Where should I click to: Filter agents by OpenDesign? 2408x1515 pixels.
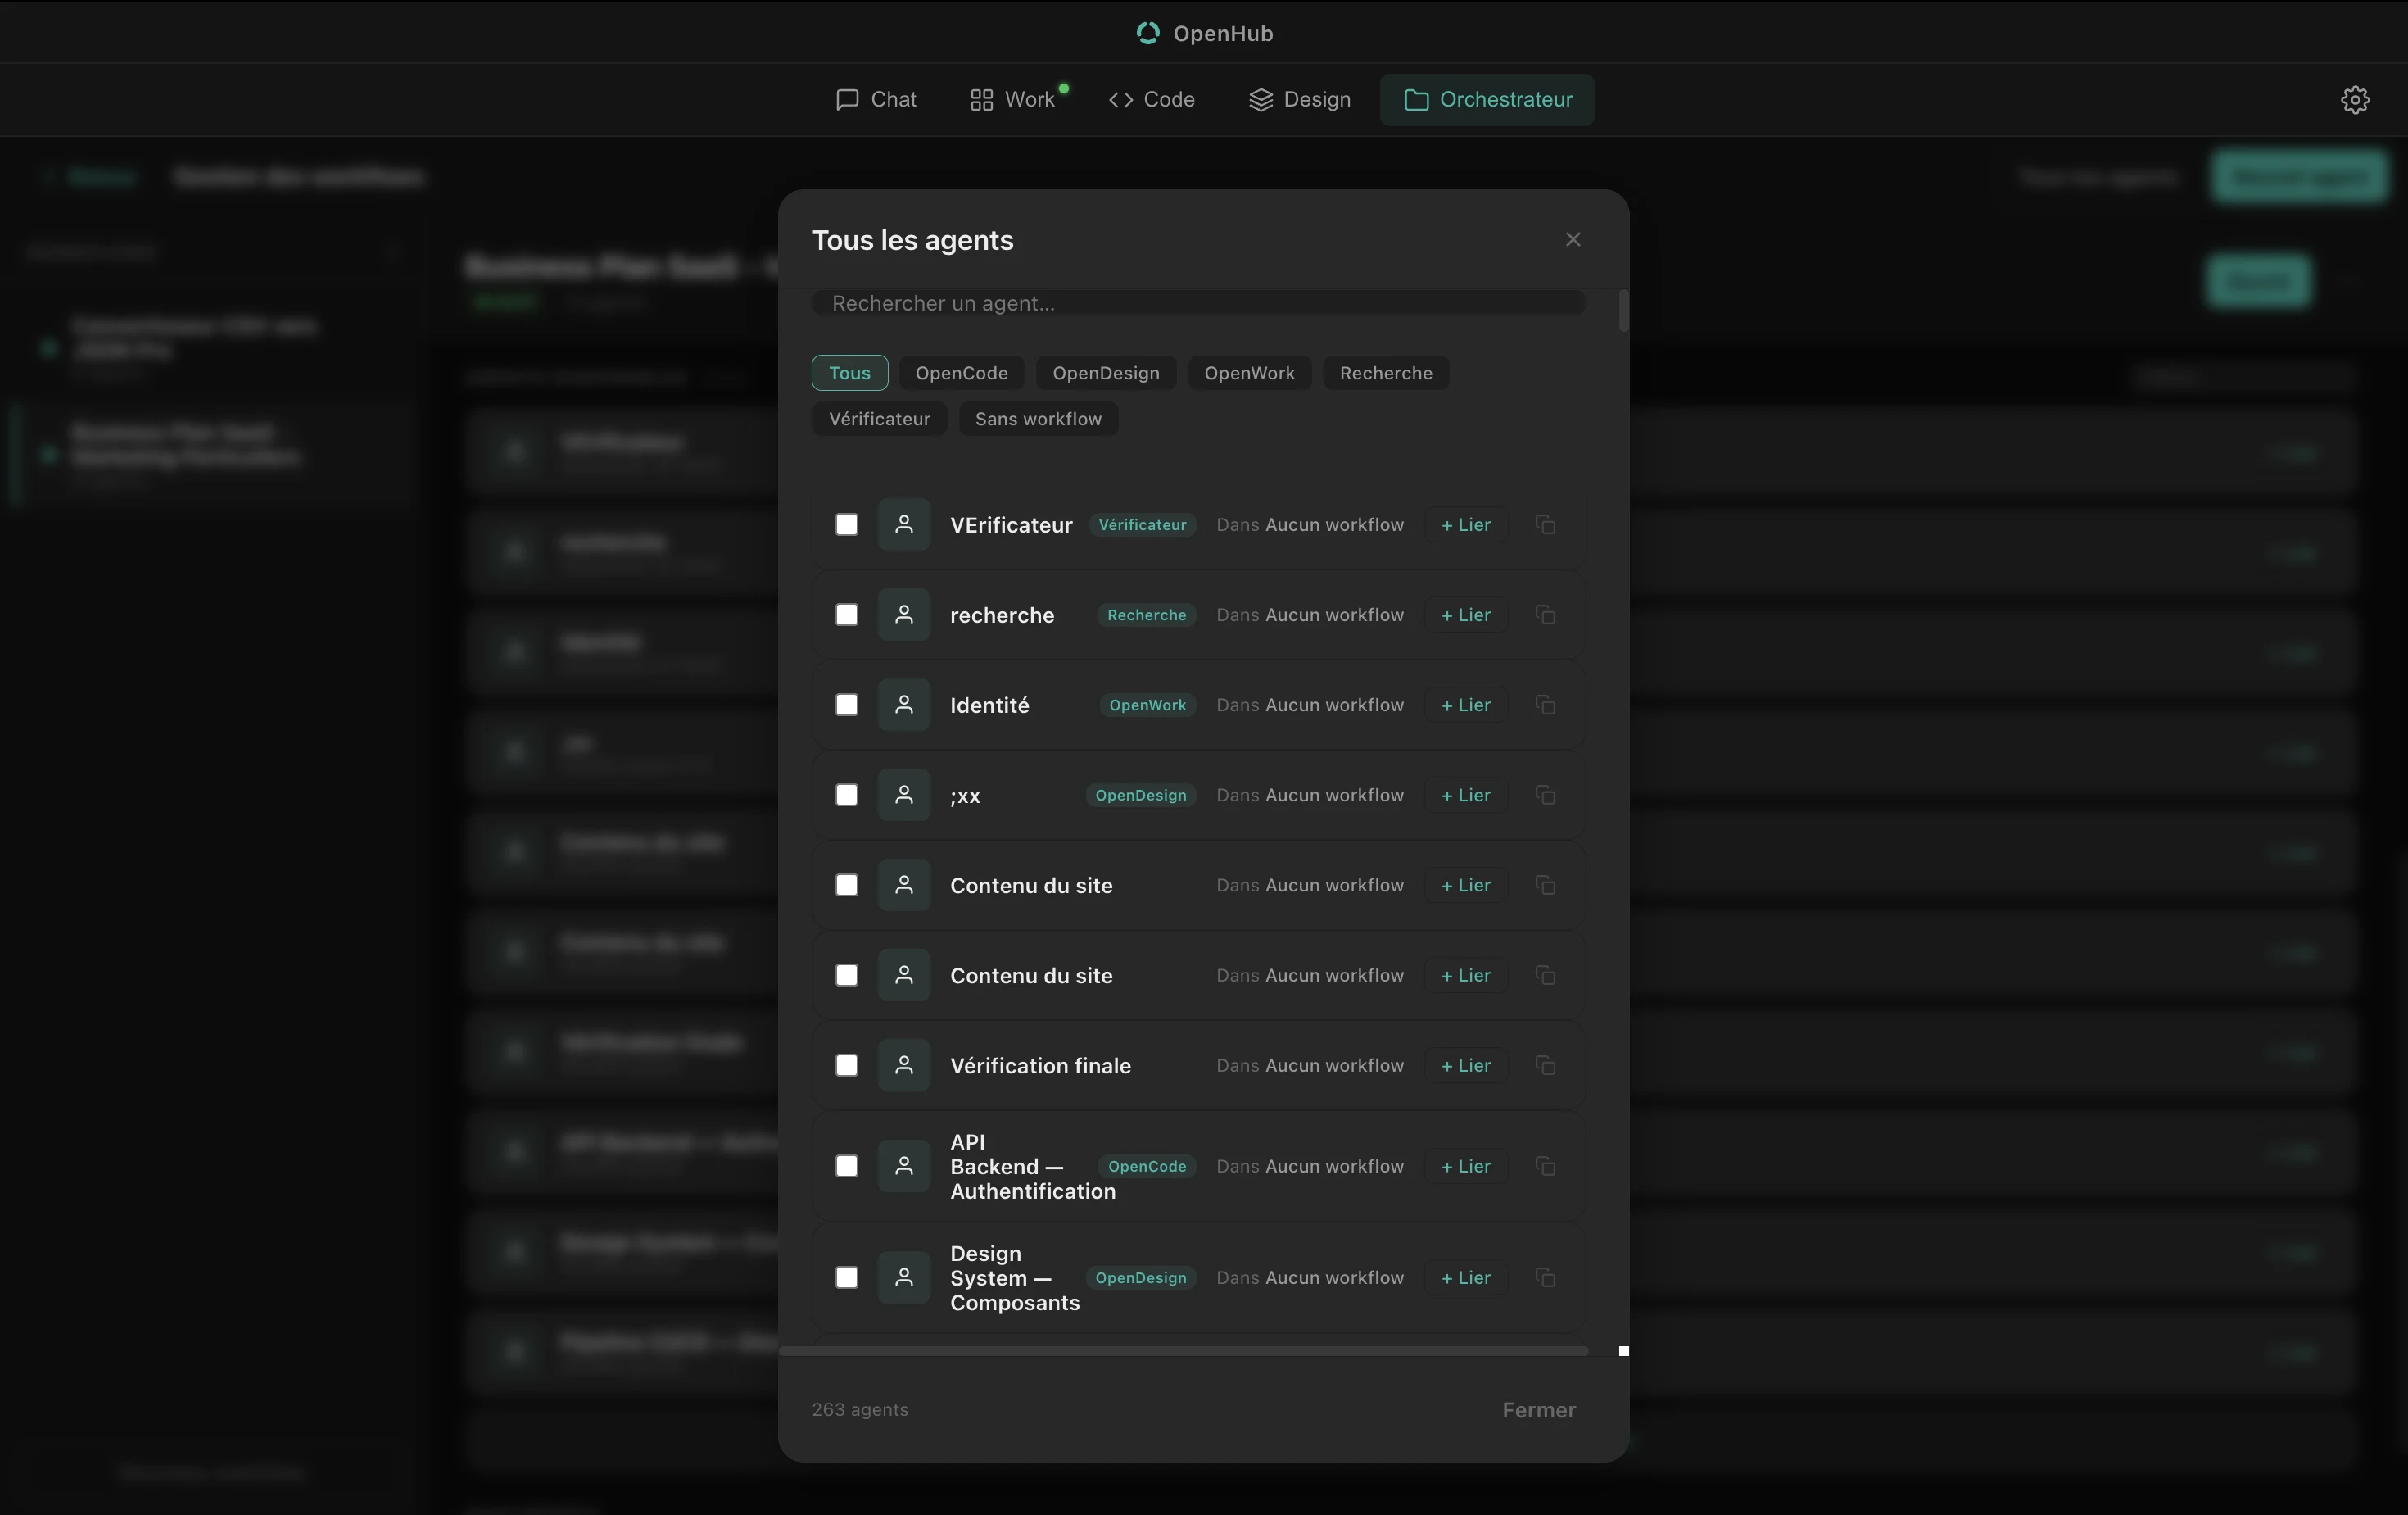(x=1106, y=374)
